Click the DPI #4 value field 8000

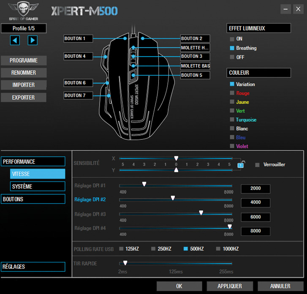255,231
